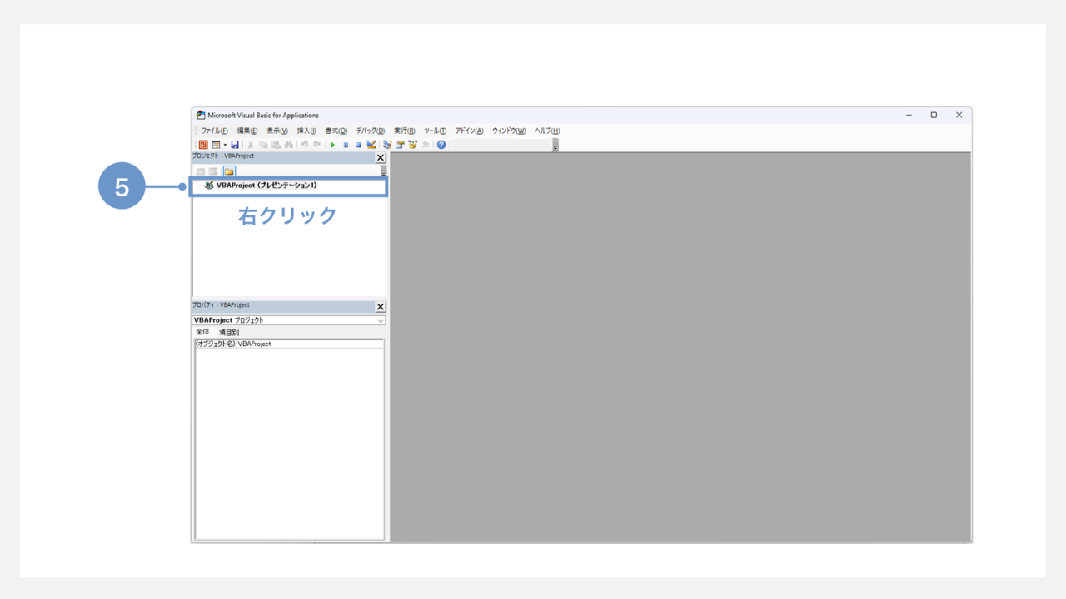This screenshot has width=1066, height=599.
Task: Open the ウィンドウ(W) menu
Action: pyautogui.click(x=509, y=131)
